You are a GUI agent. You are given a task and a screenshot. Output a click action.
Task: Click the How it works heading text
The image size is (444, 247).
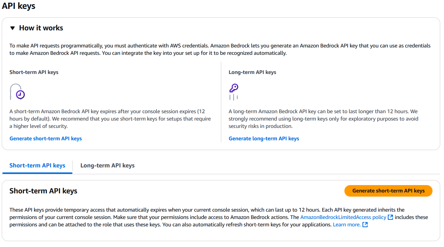(x=41, y=28)
